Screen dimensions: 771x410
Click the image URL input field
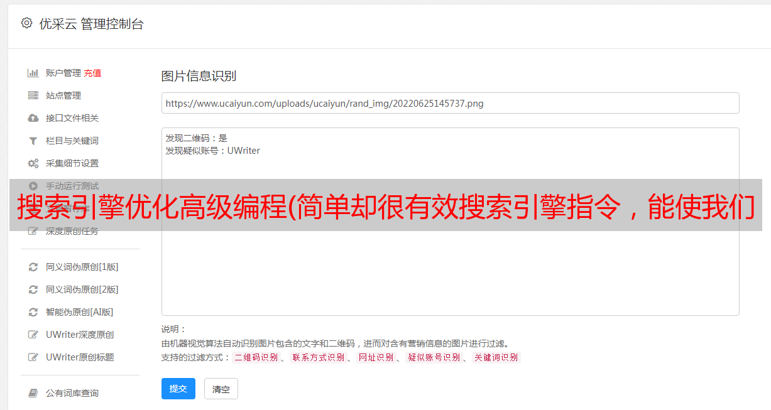(x=450, y=103)
